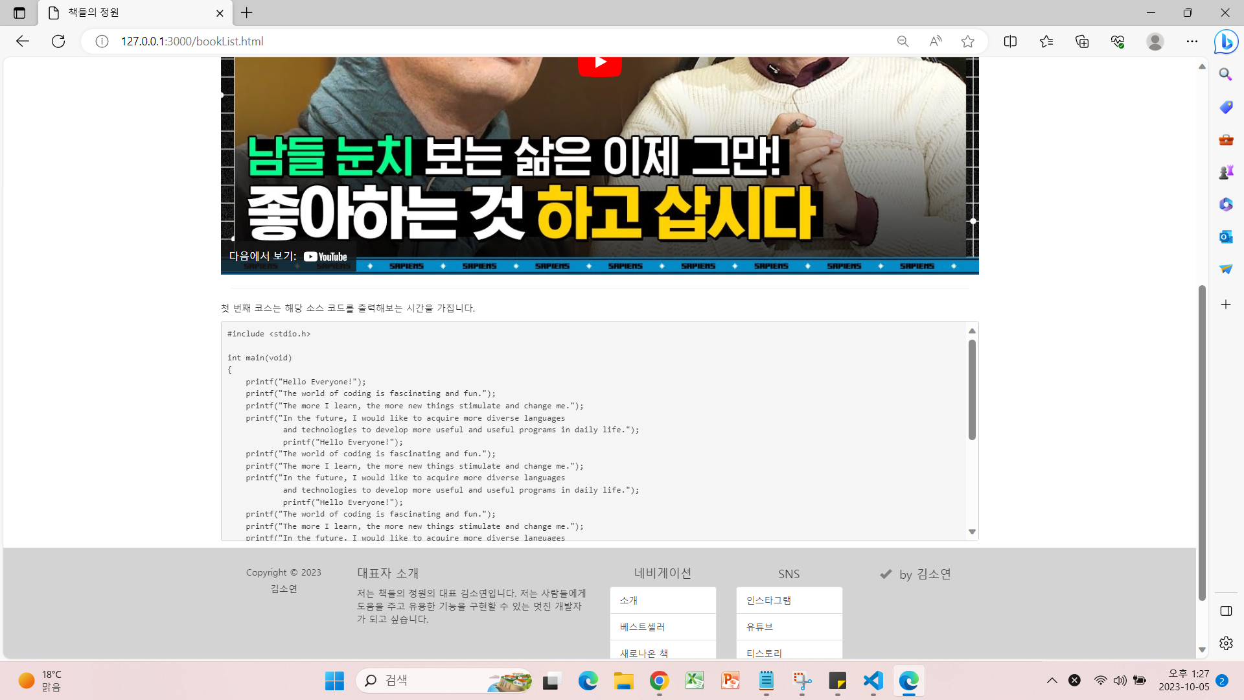The image size is (1244, 700).
Task: Open Visual Studio Code from taskbar
Action: [x=873, y=681]
